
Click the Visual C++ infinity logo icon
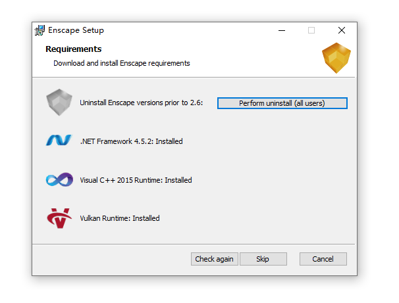coord(59,179)
